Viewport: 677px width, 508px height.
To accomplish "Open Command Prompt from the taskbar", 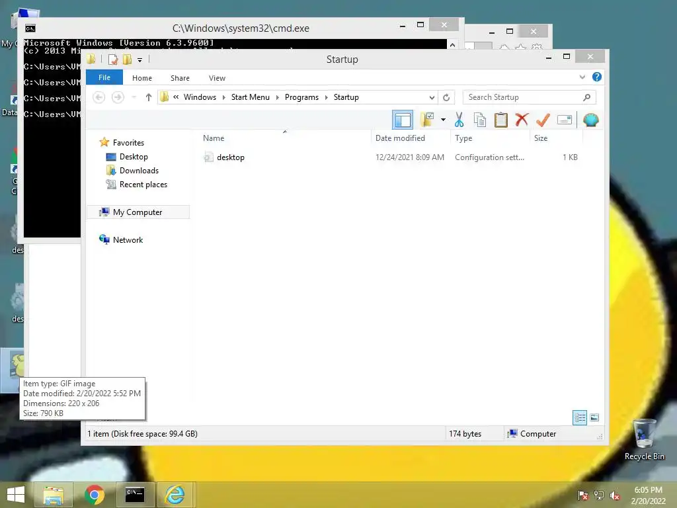I will (x=135, y=495).
